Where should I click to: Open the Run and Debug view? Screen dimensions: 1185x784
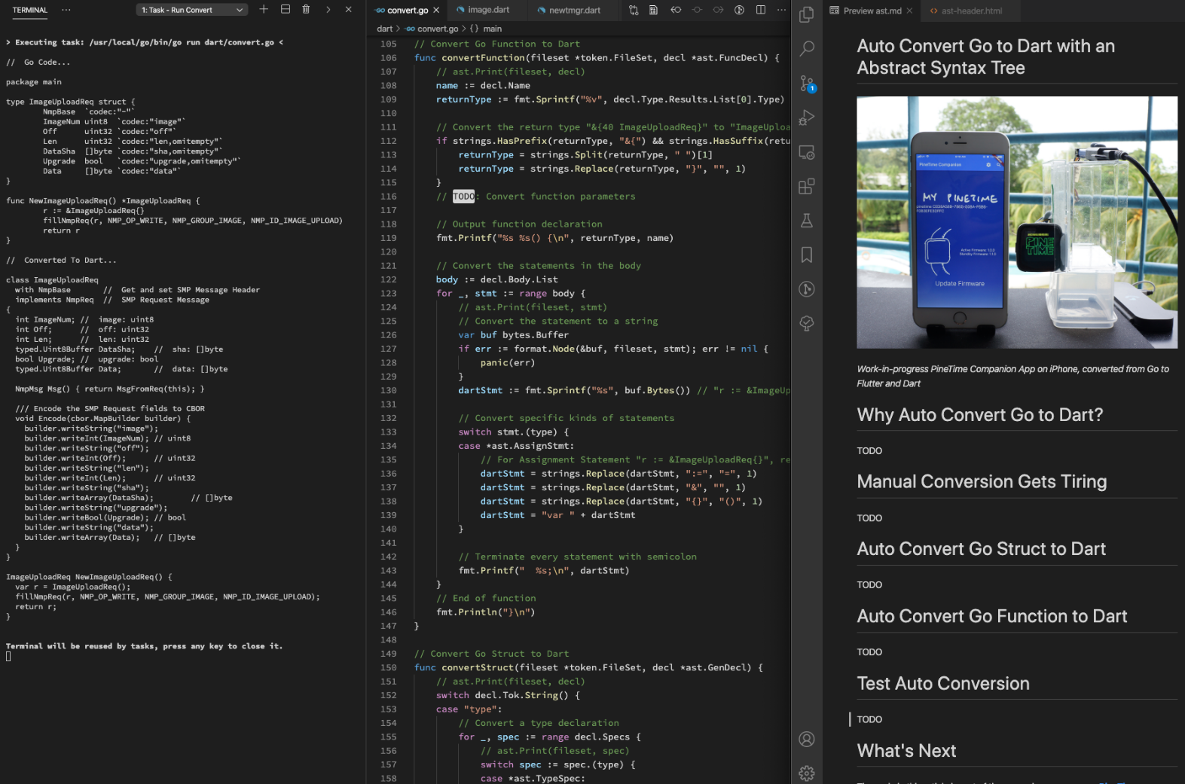[806, 117]
